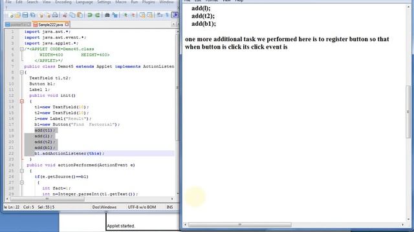Click the Close All toolbar icon
Image resolution: width=414 pixels, height=232 pixels.
point(48,15)
